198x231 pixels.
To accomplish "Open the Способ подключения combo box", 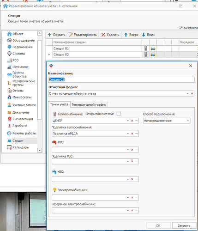I will click(x=167, y=121).
